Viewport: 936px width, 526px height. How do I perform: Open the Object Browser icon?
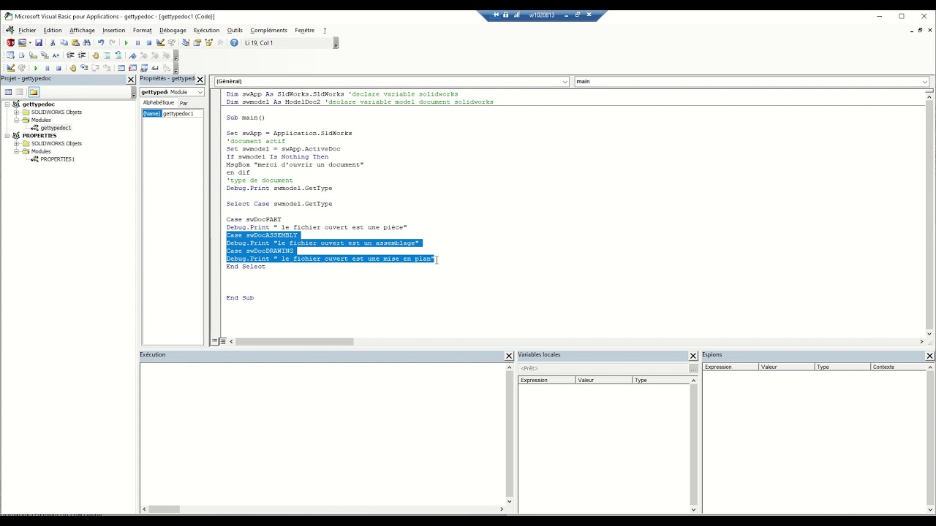click(x=208, y=42)
